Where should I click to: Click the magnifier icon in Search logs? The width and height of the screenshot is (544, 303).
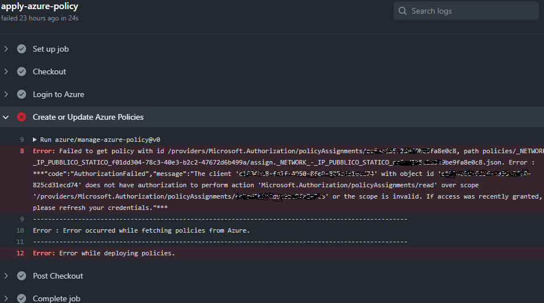click(403, 11)
